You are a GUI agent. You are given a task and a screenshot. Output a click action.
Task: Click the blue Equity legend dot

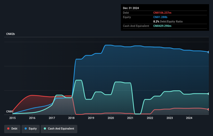[x=26, y=129]
